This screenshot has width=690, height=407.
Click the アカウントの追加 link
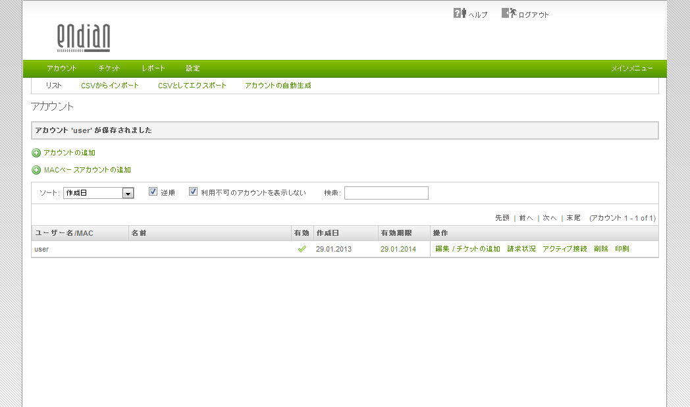coord(70,153)
